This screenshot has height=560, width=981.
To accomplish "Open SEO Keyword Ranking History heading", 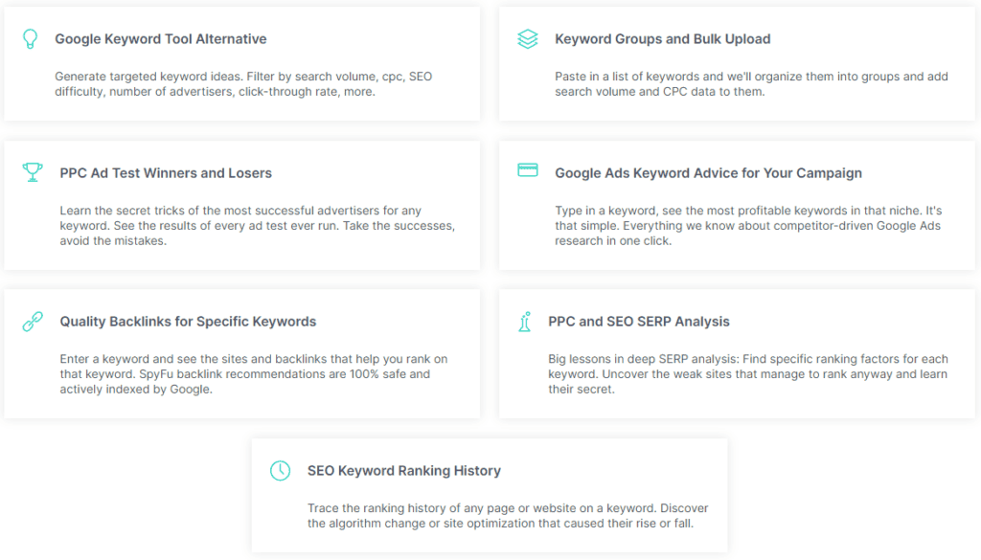I will pos(404,471).
